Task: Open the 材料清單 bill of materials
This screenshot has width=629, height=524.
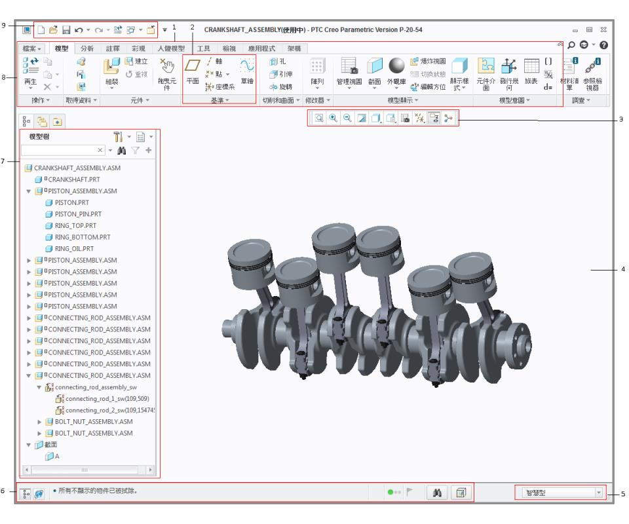Action: (x=569, y=74)
